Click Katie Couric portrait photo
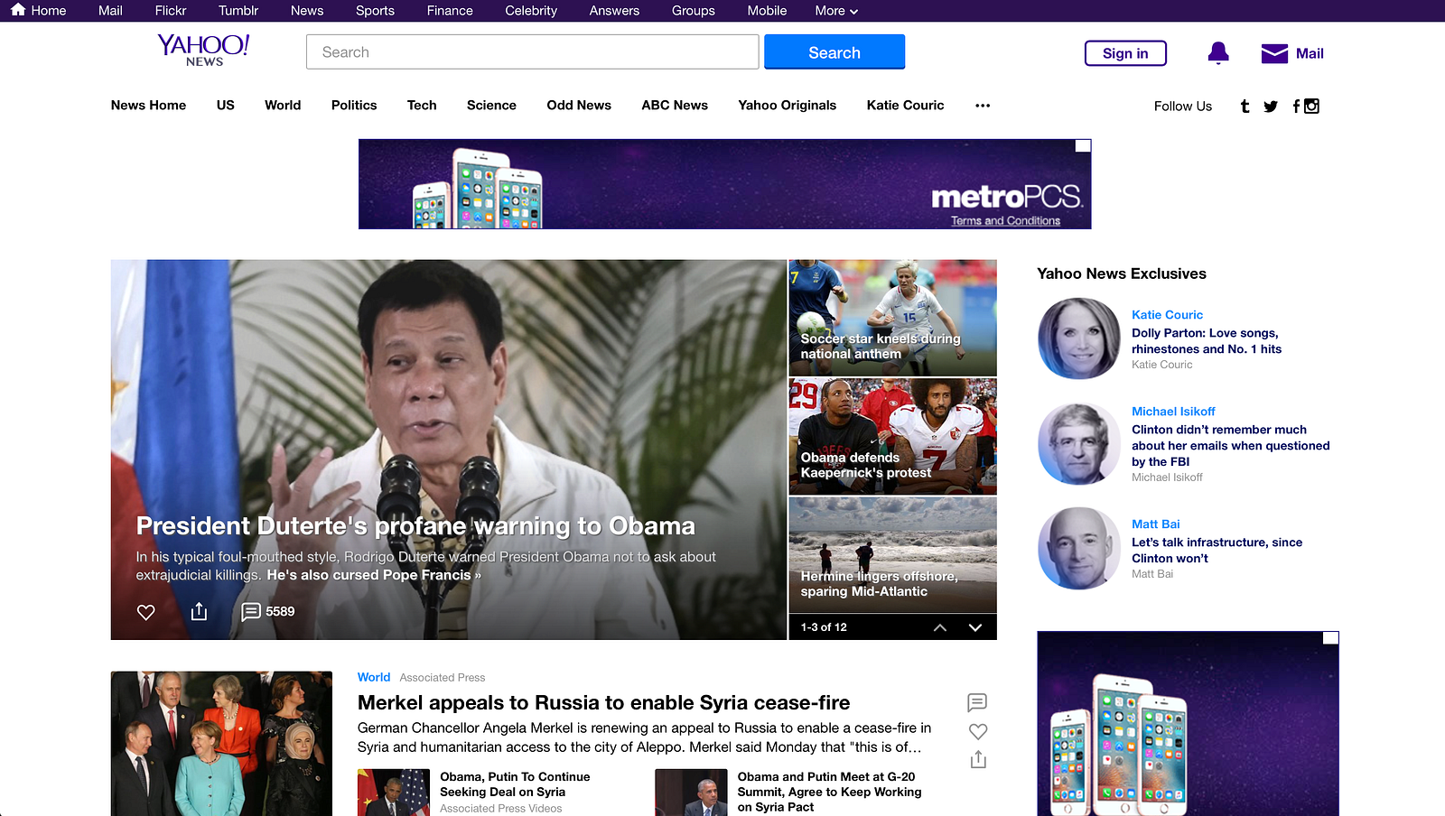 point(1079,338)
